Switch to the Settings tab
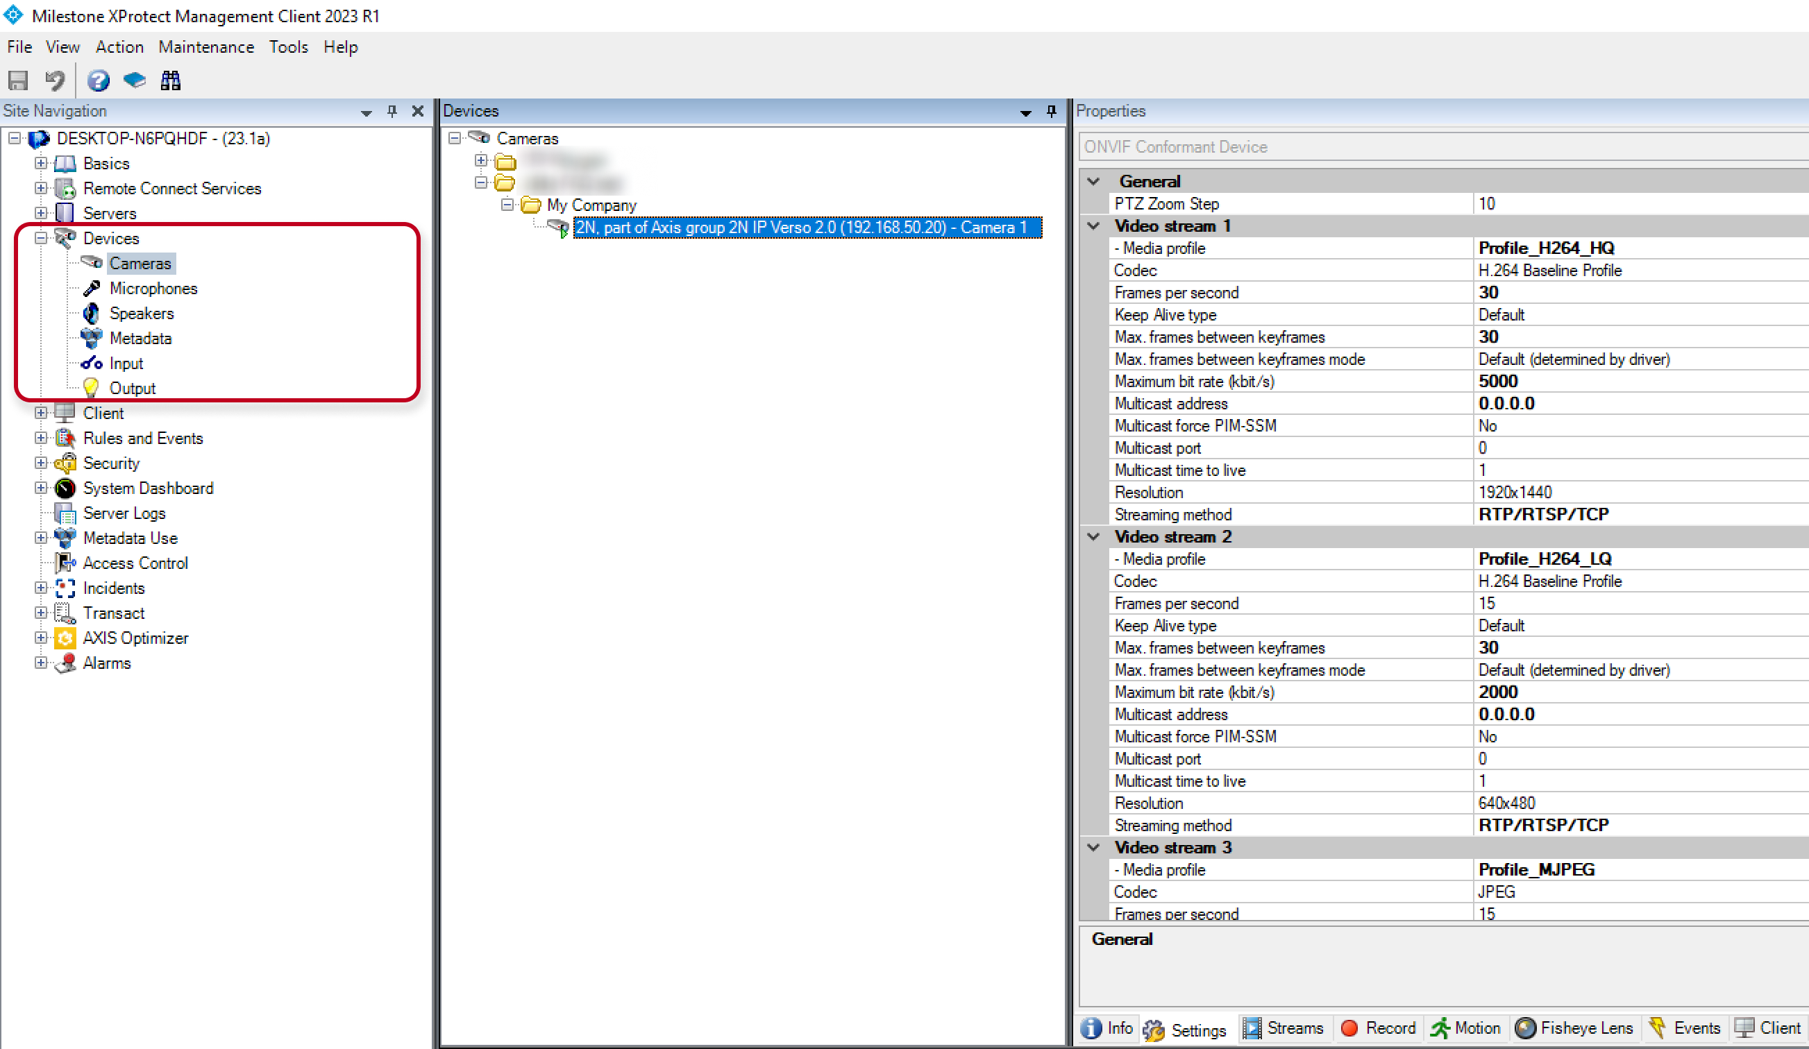Screen dimensions: 1809x1049 pyautogui.click(x=1185, y=1030)
